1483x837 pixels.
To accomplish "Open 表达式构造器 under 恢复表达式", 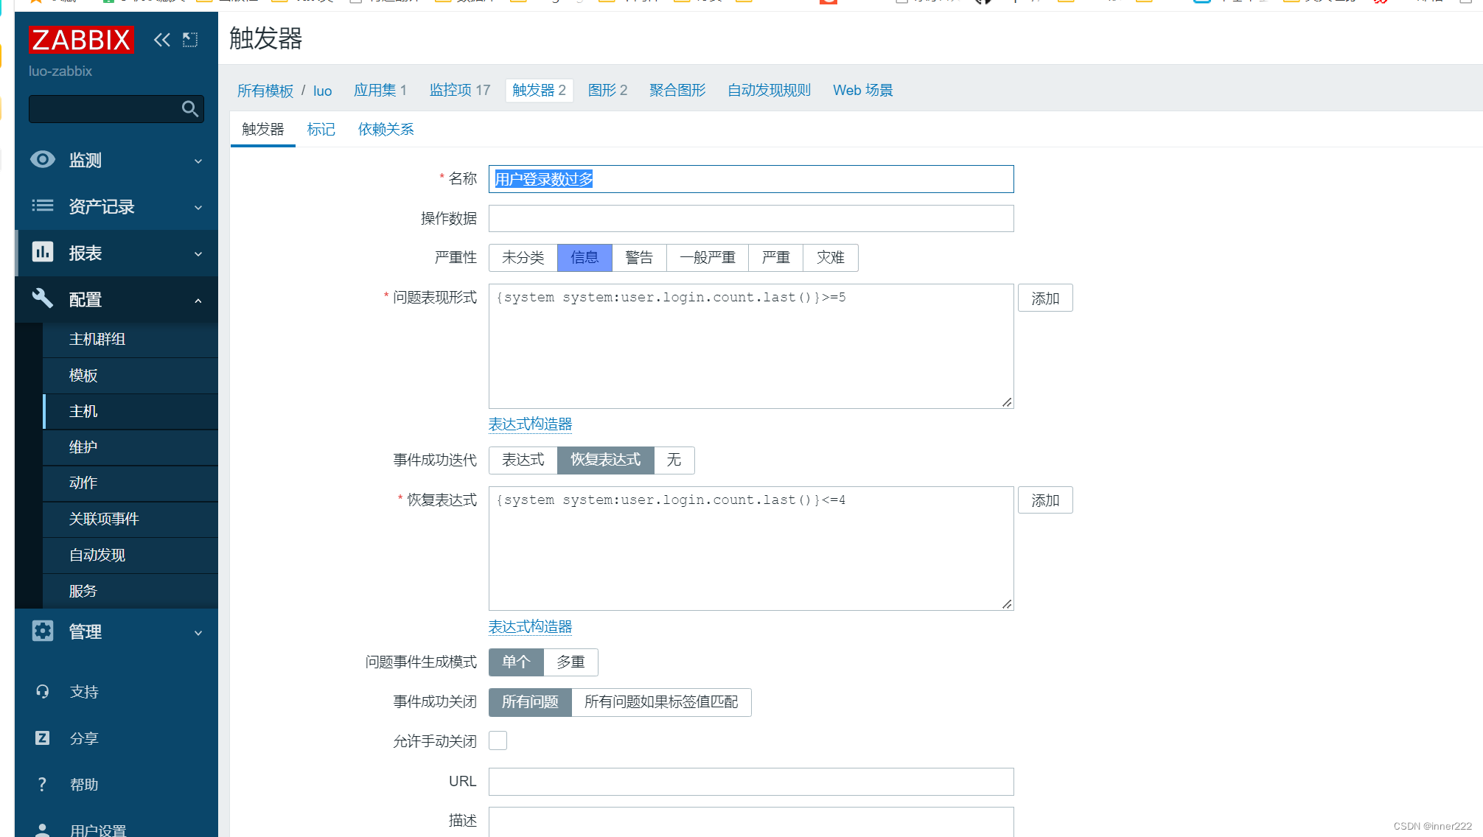I will 530,626.
